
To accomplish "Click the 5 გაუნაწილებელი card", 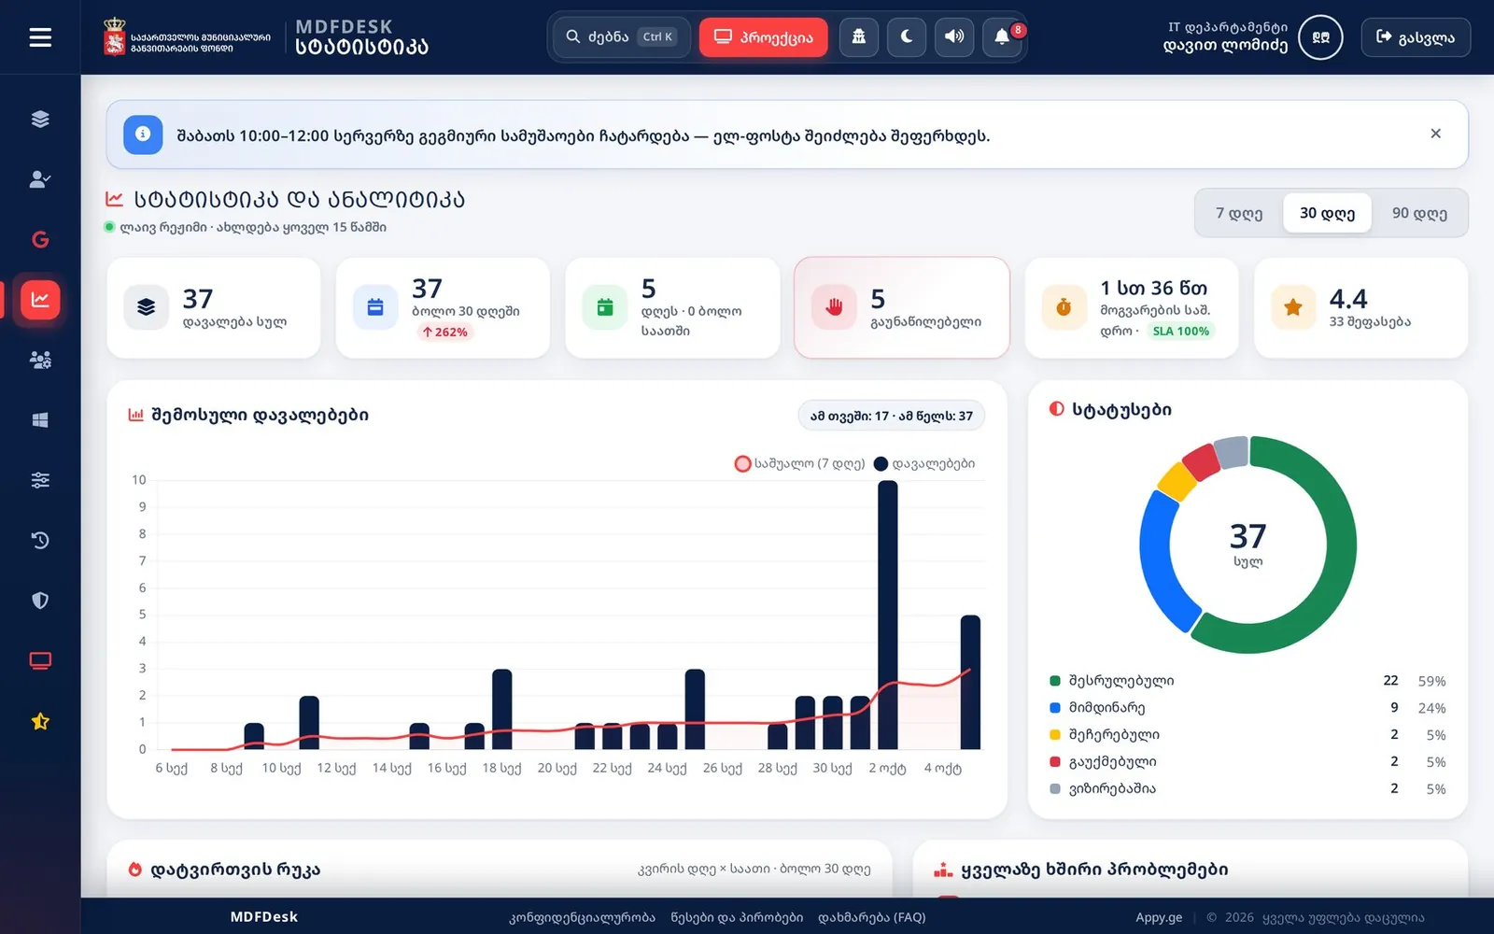I will pyautogui.click(x=902, y=307).
